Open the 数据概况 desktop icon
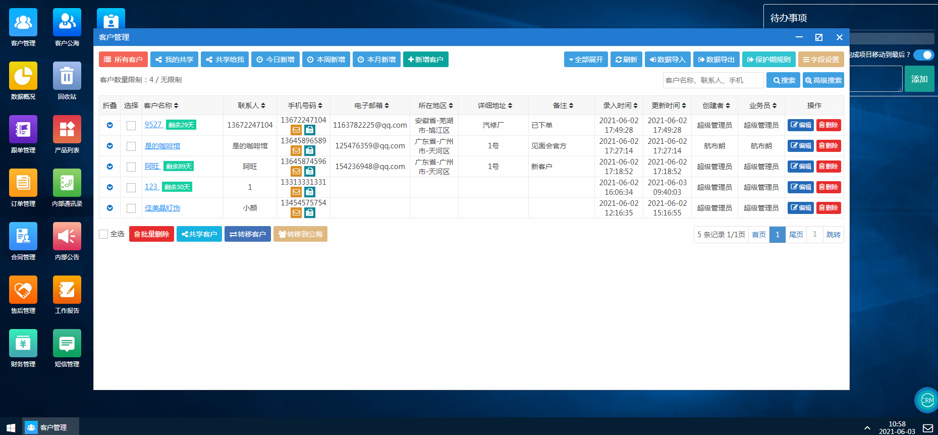The width and height of the screenshot is (938, 435). (23, 76)
